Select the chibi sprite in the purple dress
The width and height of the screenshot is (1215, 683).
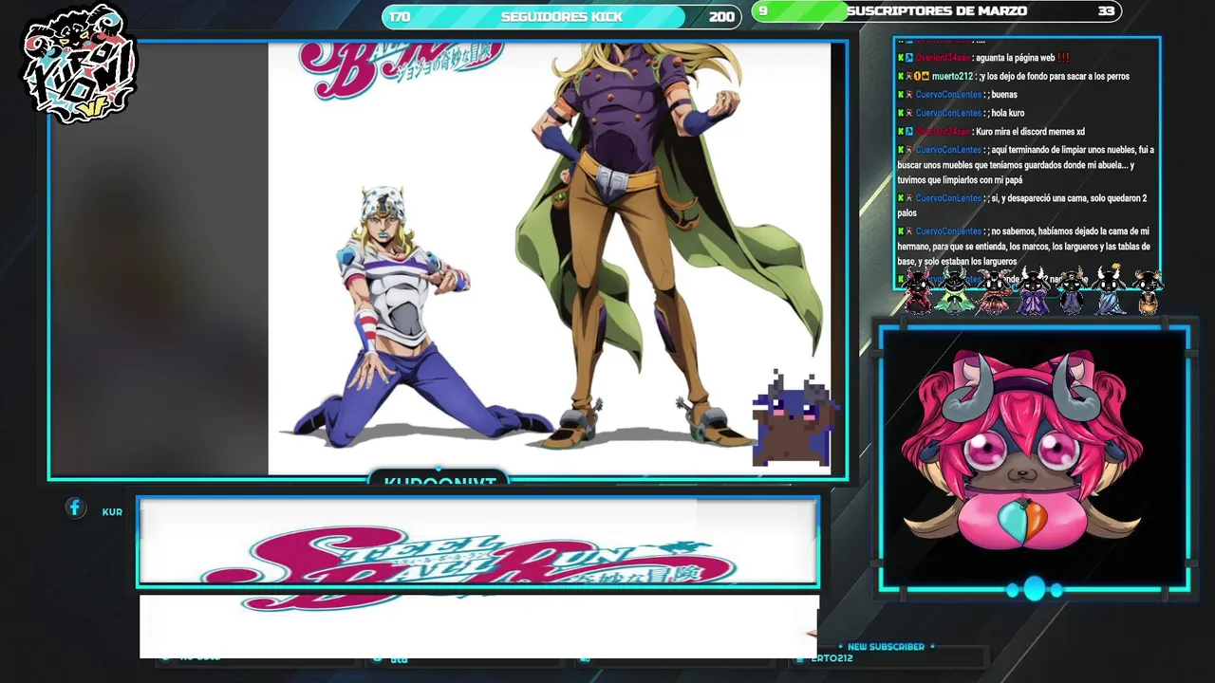point(1033,291)
